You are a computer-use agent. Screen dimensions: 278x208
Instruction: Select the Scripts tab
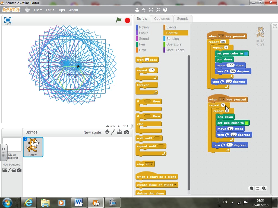(x=142, y=19)
